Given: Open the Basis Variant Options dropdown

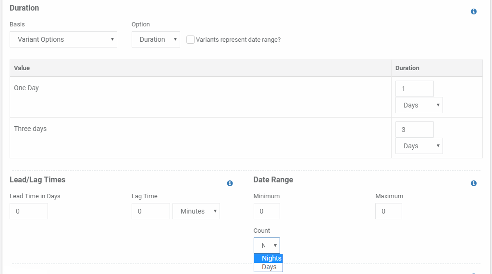Looking at the screenshot, I should click(x=63, y=39).
